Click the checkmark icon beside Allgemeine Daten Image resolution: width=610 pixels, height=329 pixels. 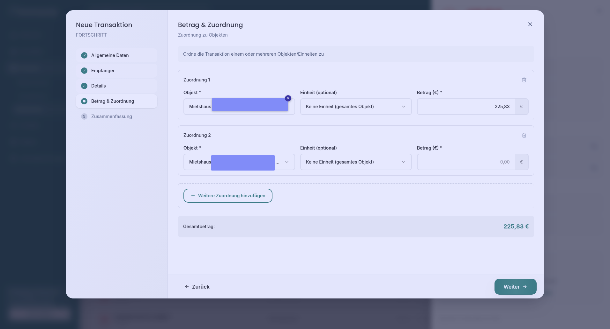pos(84,55)
